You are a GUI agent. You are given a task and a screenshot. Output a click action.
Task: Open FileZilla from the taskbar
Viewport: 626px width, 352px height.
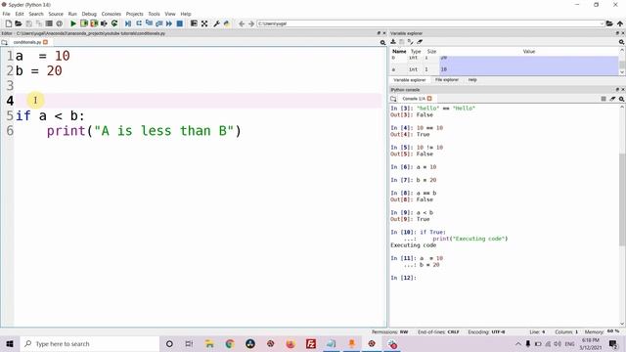[311, 343]
